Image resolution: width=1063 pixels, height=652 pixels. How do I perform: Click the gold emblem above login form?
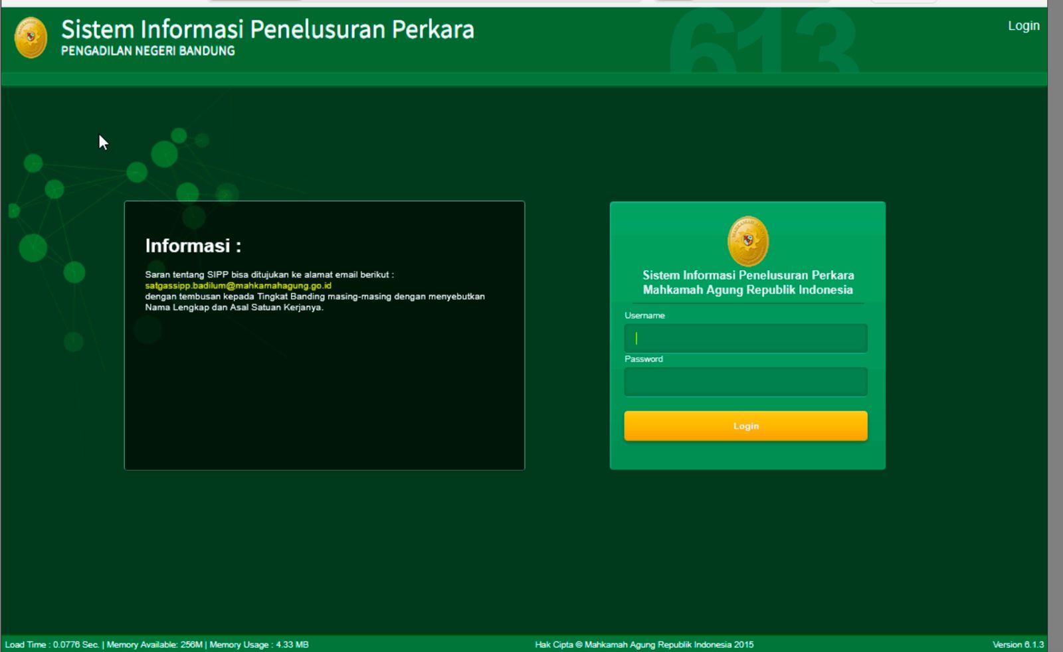pos(747,240)
